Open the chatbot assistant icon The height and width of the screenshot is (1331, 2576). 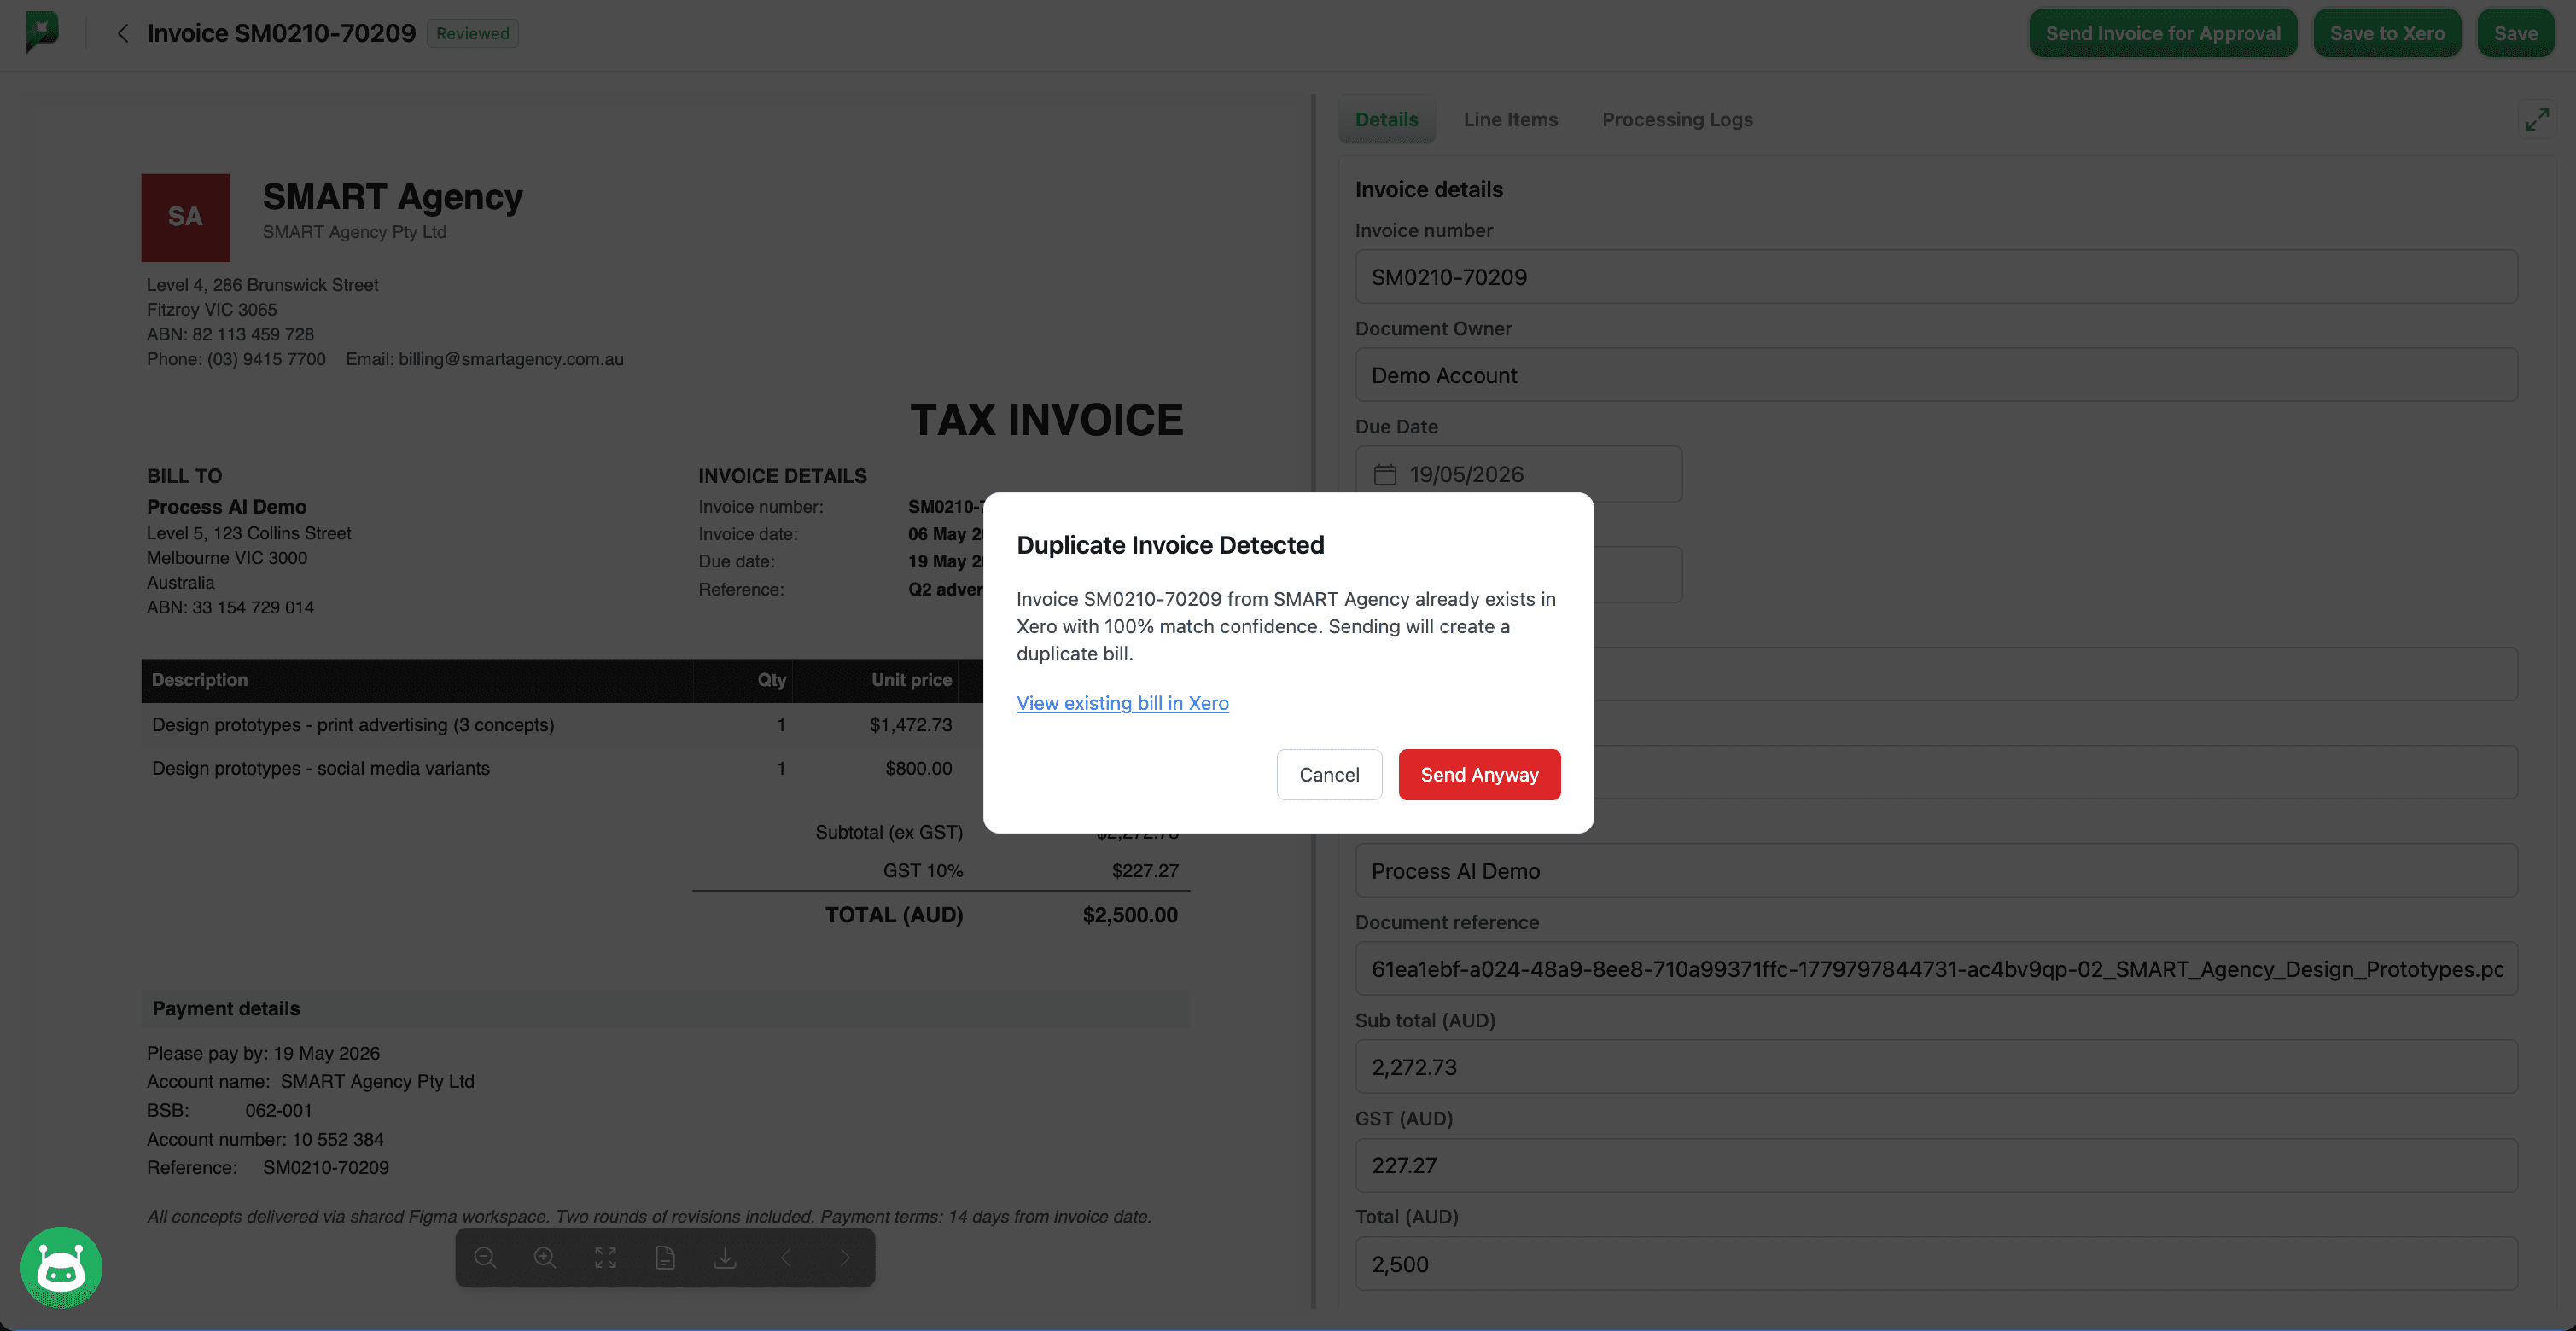[x=61, y=1267]
